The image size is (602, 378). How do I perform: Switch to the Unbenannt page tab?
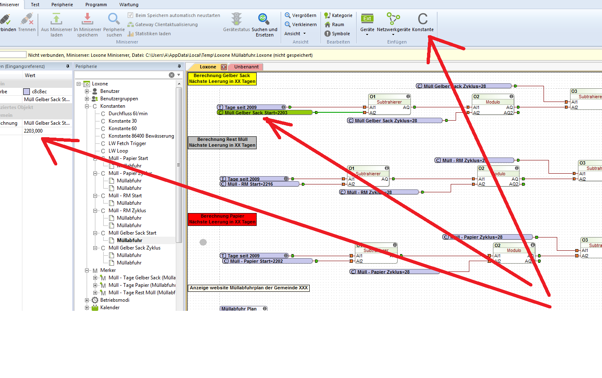[x=246, y=67]
